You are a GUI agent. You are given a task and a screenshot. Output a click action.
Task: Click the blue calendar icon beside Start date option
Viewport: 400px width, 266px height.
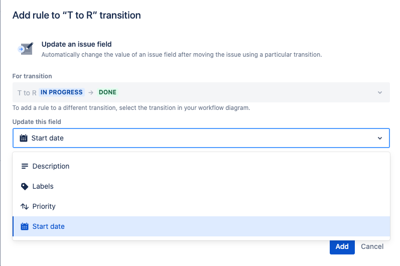[25, 226]
